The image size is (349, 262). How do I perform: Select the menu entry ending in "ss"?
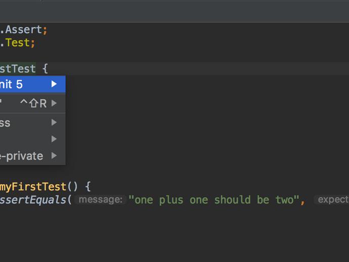(33, 122)
